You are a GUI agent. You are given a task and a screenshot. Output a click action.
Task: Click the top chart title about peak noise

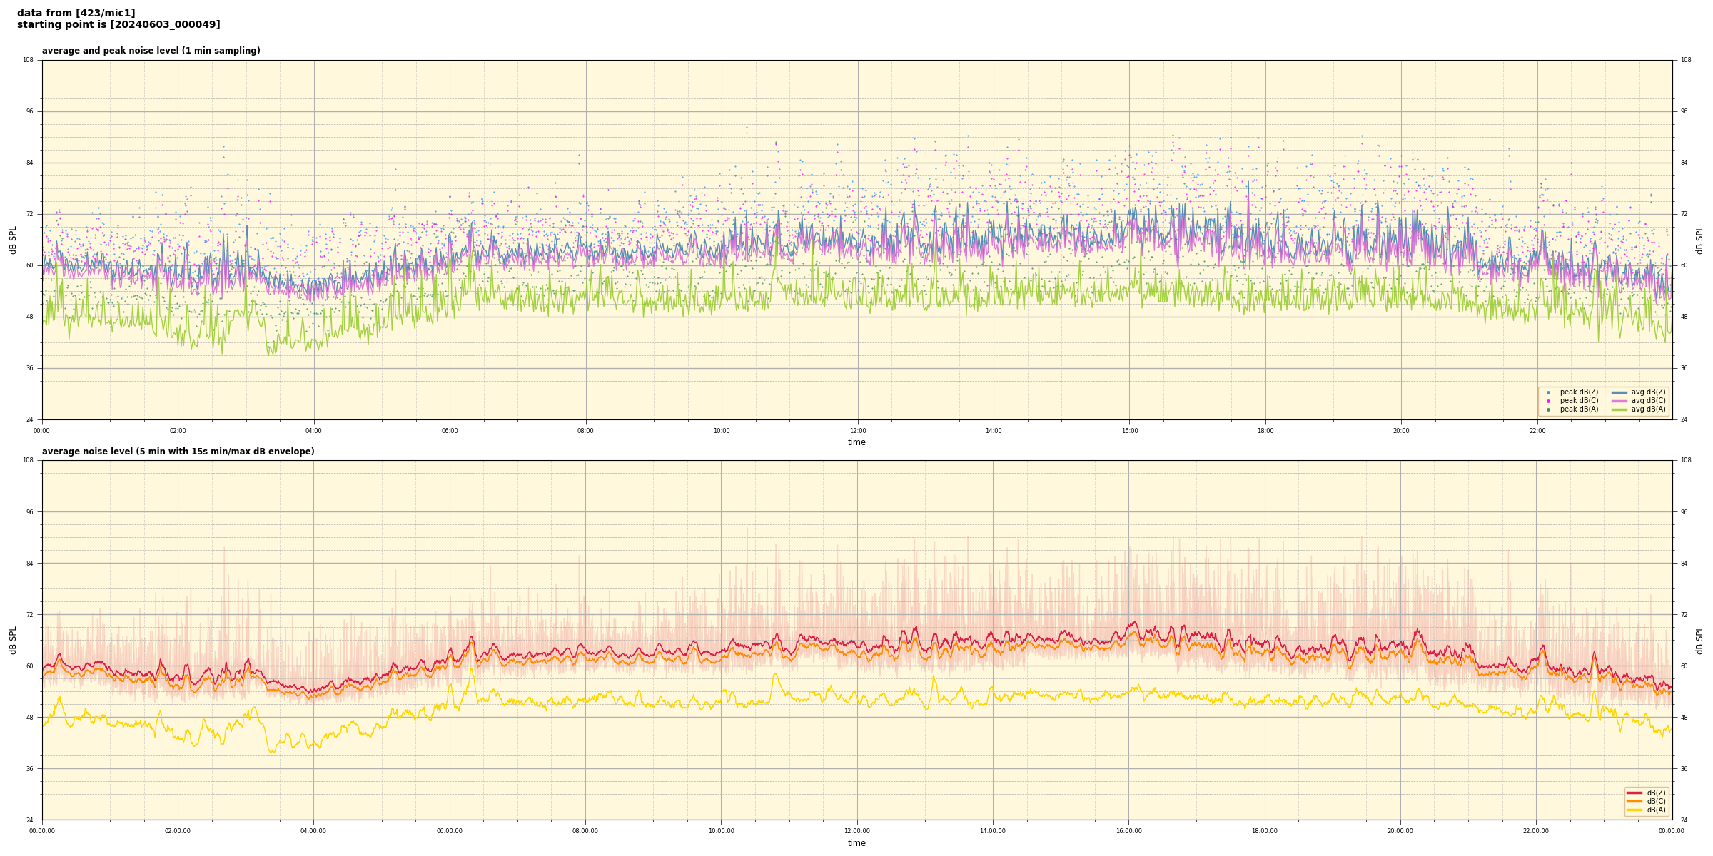[151, 51]
